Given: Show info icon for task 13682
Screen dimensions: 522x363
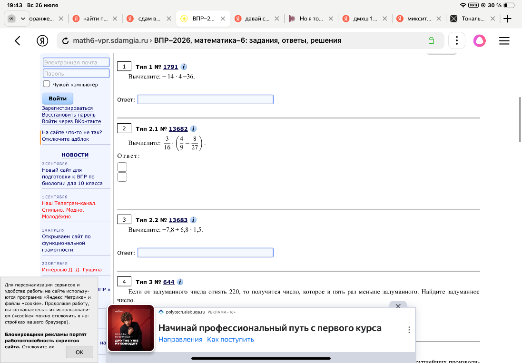Looking at the screenshot, I should pyautogui.click(x=193, y=128).
